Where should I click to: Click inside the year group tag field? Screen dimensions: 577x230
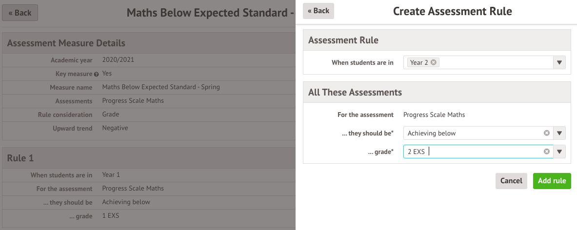click(x=493, y=62)
